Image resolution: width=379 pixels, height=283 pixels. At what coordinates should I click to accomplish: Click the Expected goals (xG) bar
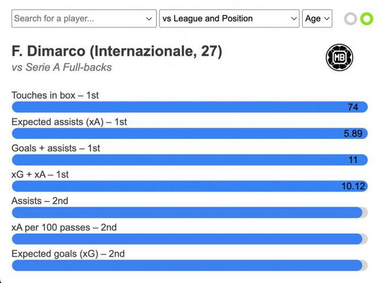click(x=189, y=265)
